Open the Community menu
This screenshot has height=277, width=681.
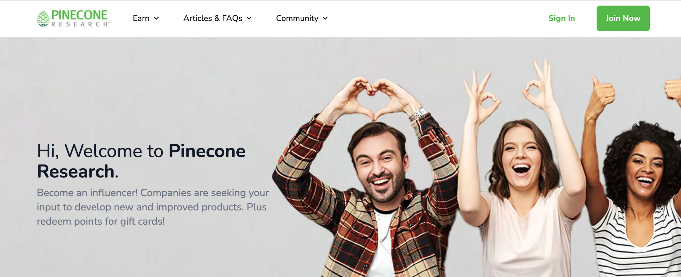[x=297, y=18]
